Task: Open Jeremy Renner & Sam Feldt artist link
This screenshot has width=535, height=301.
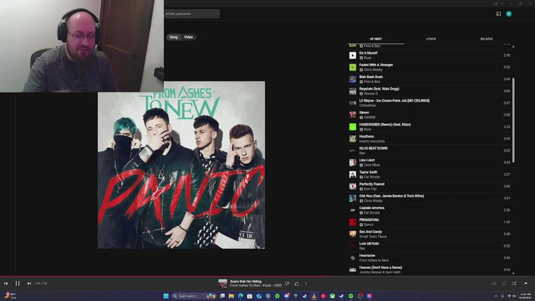Action: (380, 272)
